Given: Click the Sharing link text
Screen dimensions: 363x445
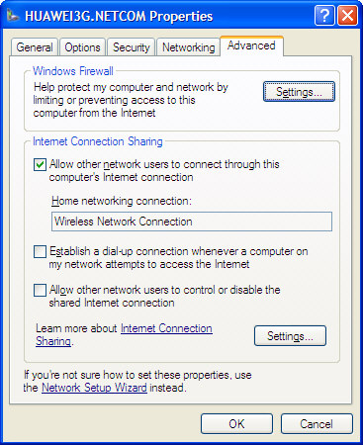Looking at the screenshot, I should (53, 341).
